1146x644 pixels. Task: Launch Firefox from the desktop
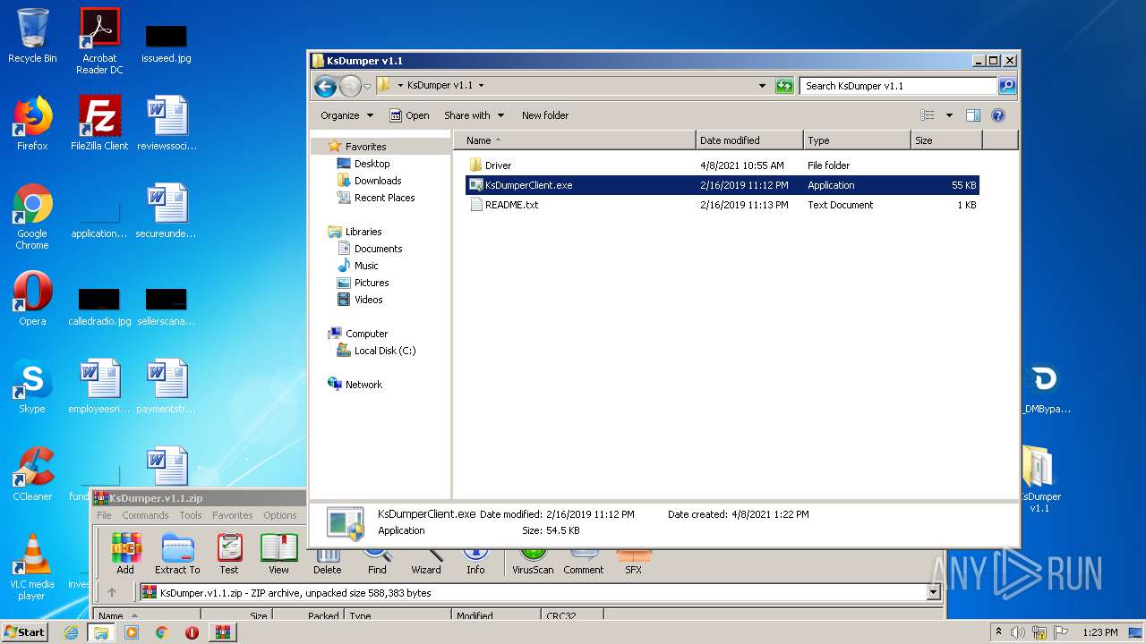click(32, 123)
